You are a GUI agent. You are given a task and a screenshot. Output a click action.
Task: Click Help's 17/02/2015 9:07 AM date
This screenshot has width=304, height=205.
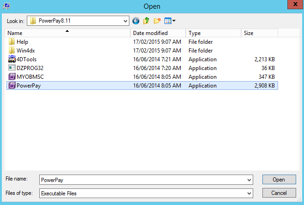coord(157,42)
